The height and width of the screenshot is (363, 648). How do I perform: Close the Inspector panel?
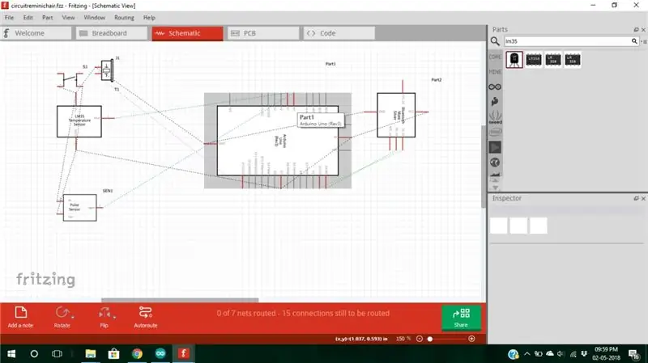coord(643,198)
